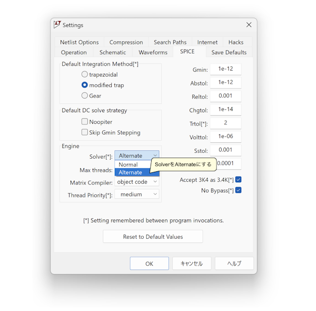The height and width of the screenshot is (311, 316).
Task: Uncheck Accept 3K4 as 3.4K option
Action: [x=238, y=180]
